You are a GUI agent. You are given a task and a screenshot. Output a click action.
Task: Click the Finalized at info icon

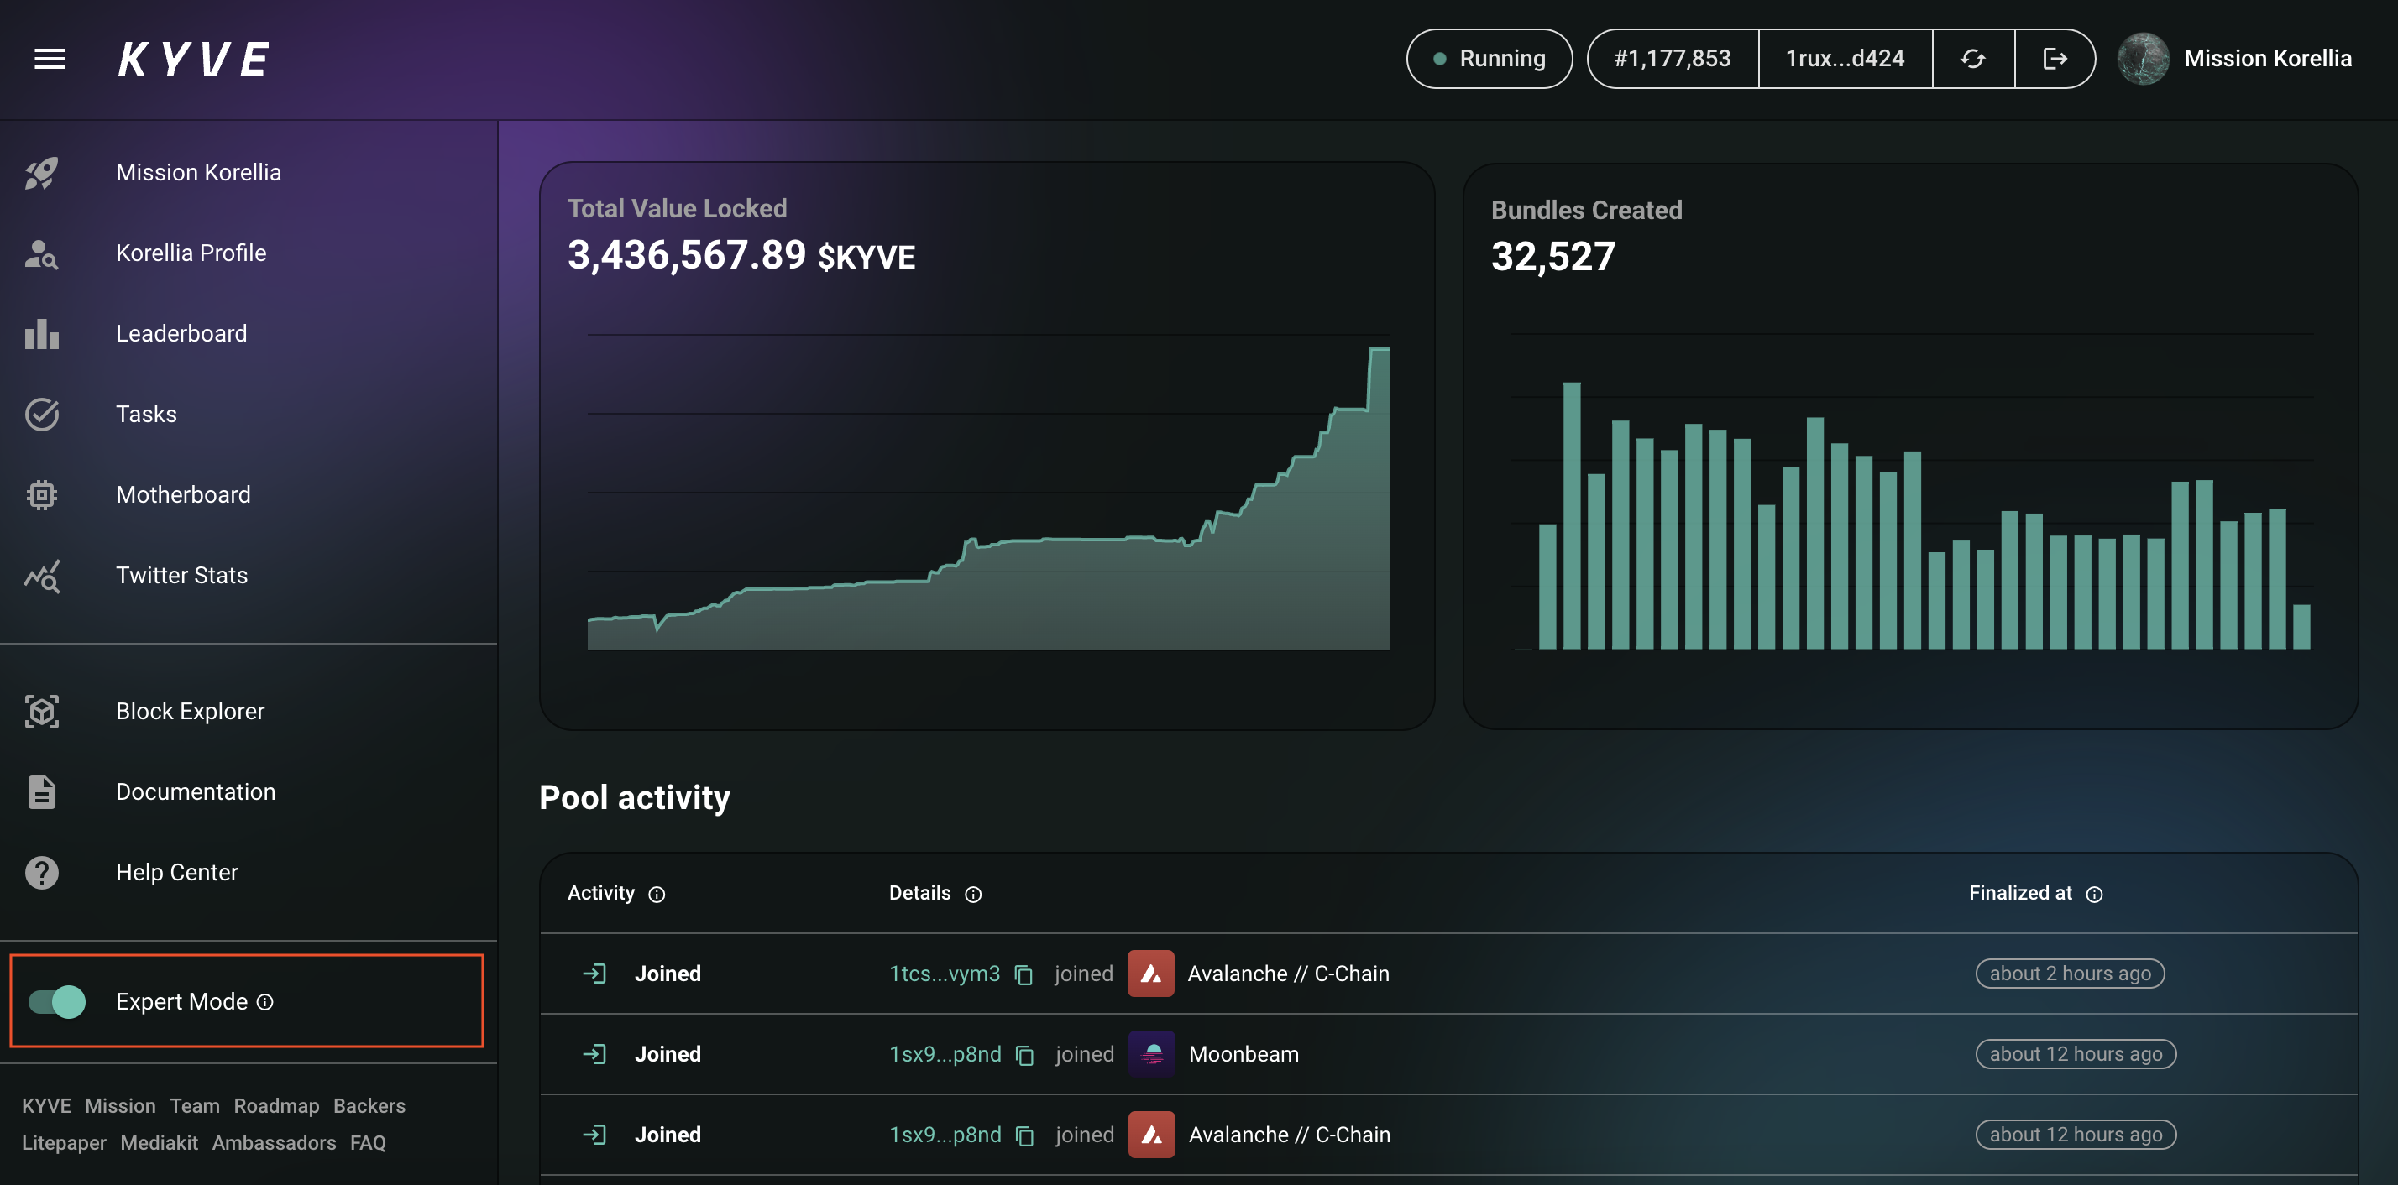(x=2093, y=894)
